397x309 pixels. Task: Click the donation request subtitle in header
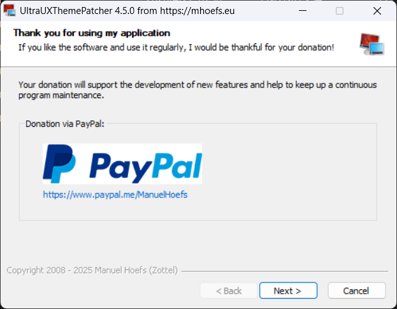(x=177, y=48)
